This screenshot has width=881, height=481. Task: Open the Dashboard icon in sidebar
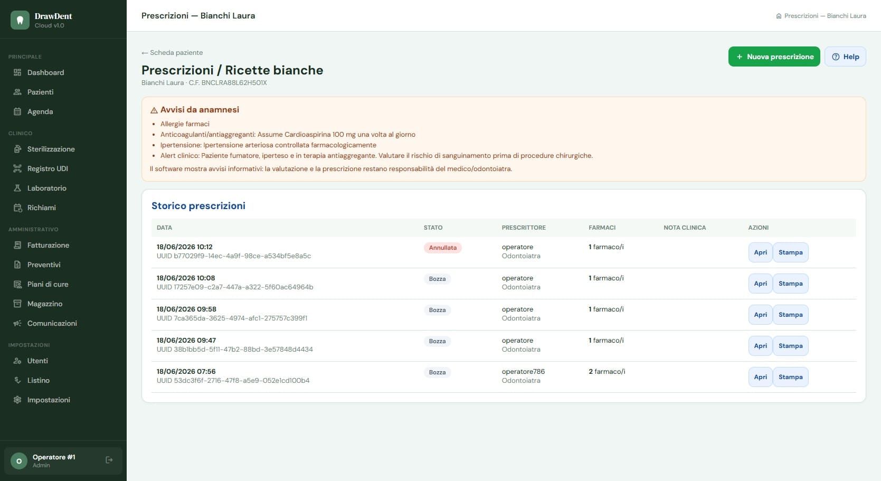point(17,72)
